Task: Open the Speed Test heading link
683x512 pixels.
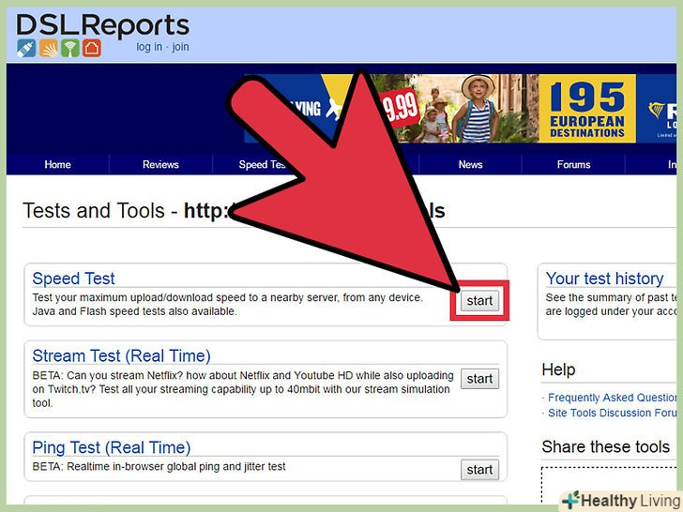Action: coord(73,279)
